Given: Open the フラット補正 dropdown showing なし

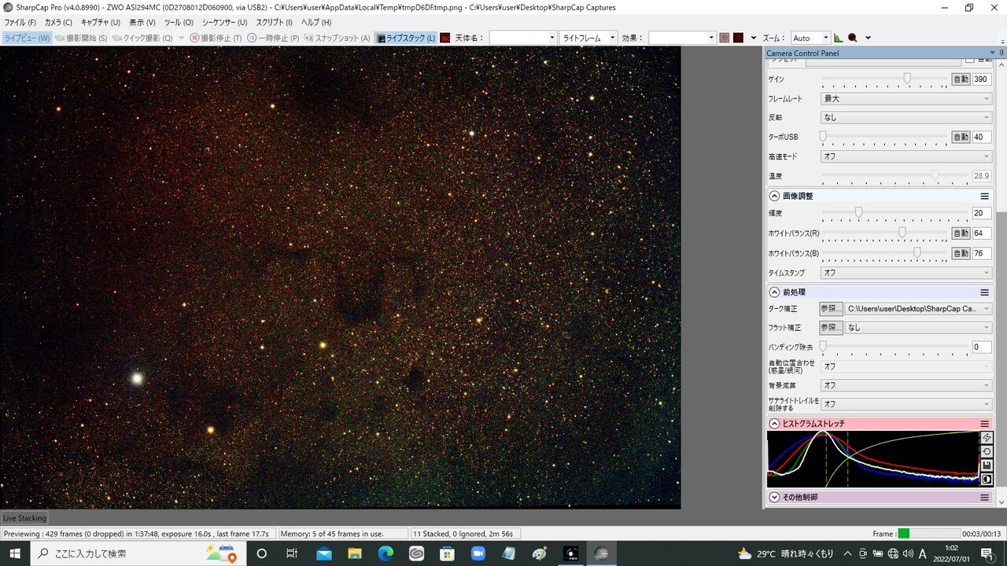Looking at the screenshot, I should [918, 328].
